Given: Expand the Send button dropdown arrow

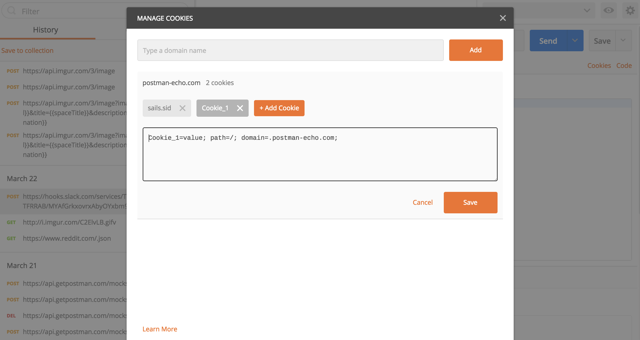Looking at the screenshot, I should [575, 41].
